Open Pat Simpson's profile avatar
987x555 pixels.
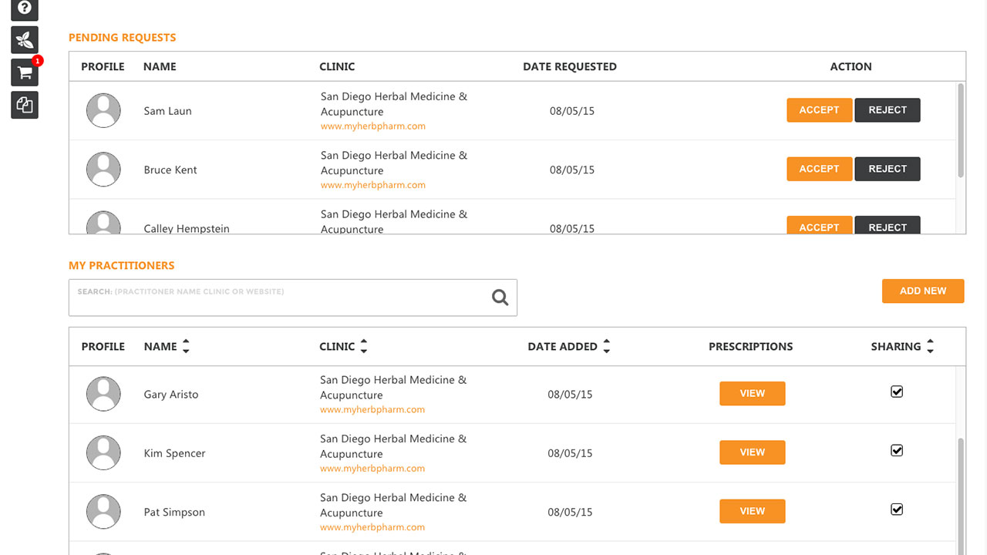[x=103, y=512]
